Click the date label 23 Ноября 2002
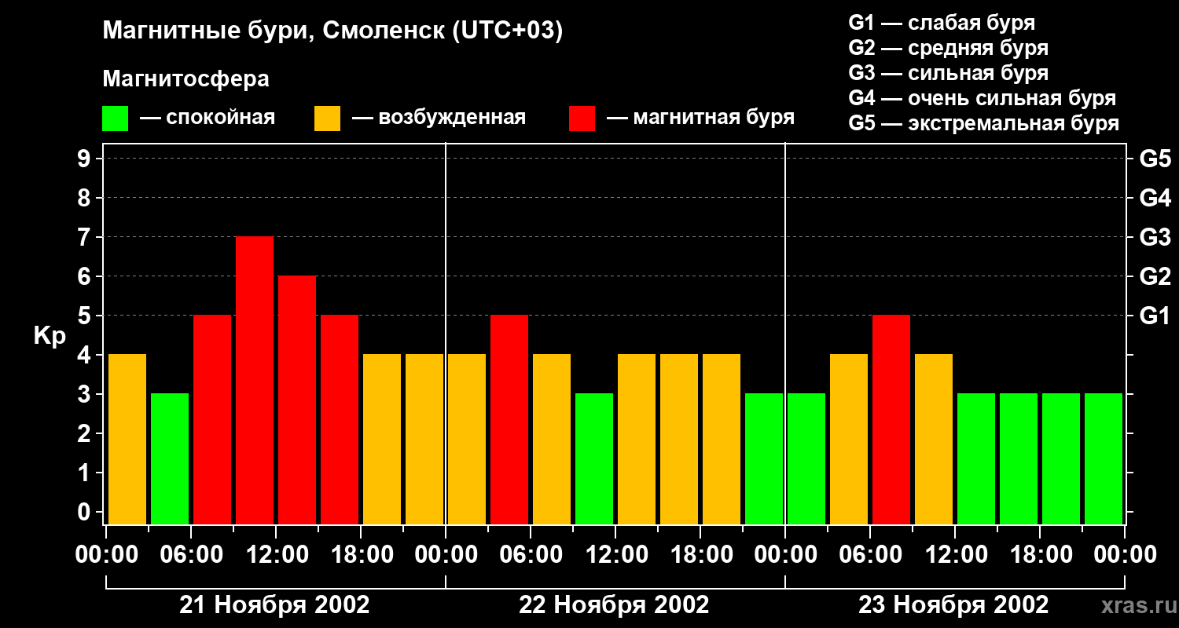The image size is (1179, 628). click(953, 605)
